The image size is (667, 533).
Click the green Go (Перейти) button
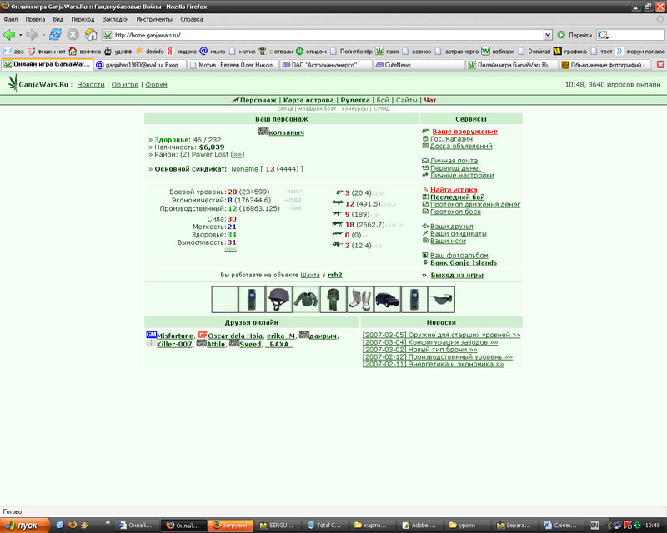pos(574,35)
